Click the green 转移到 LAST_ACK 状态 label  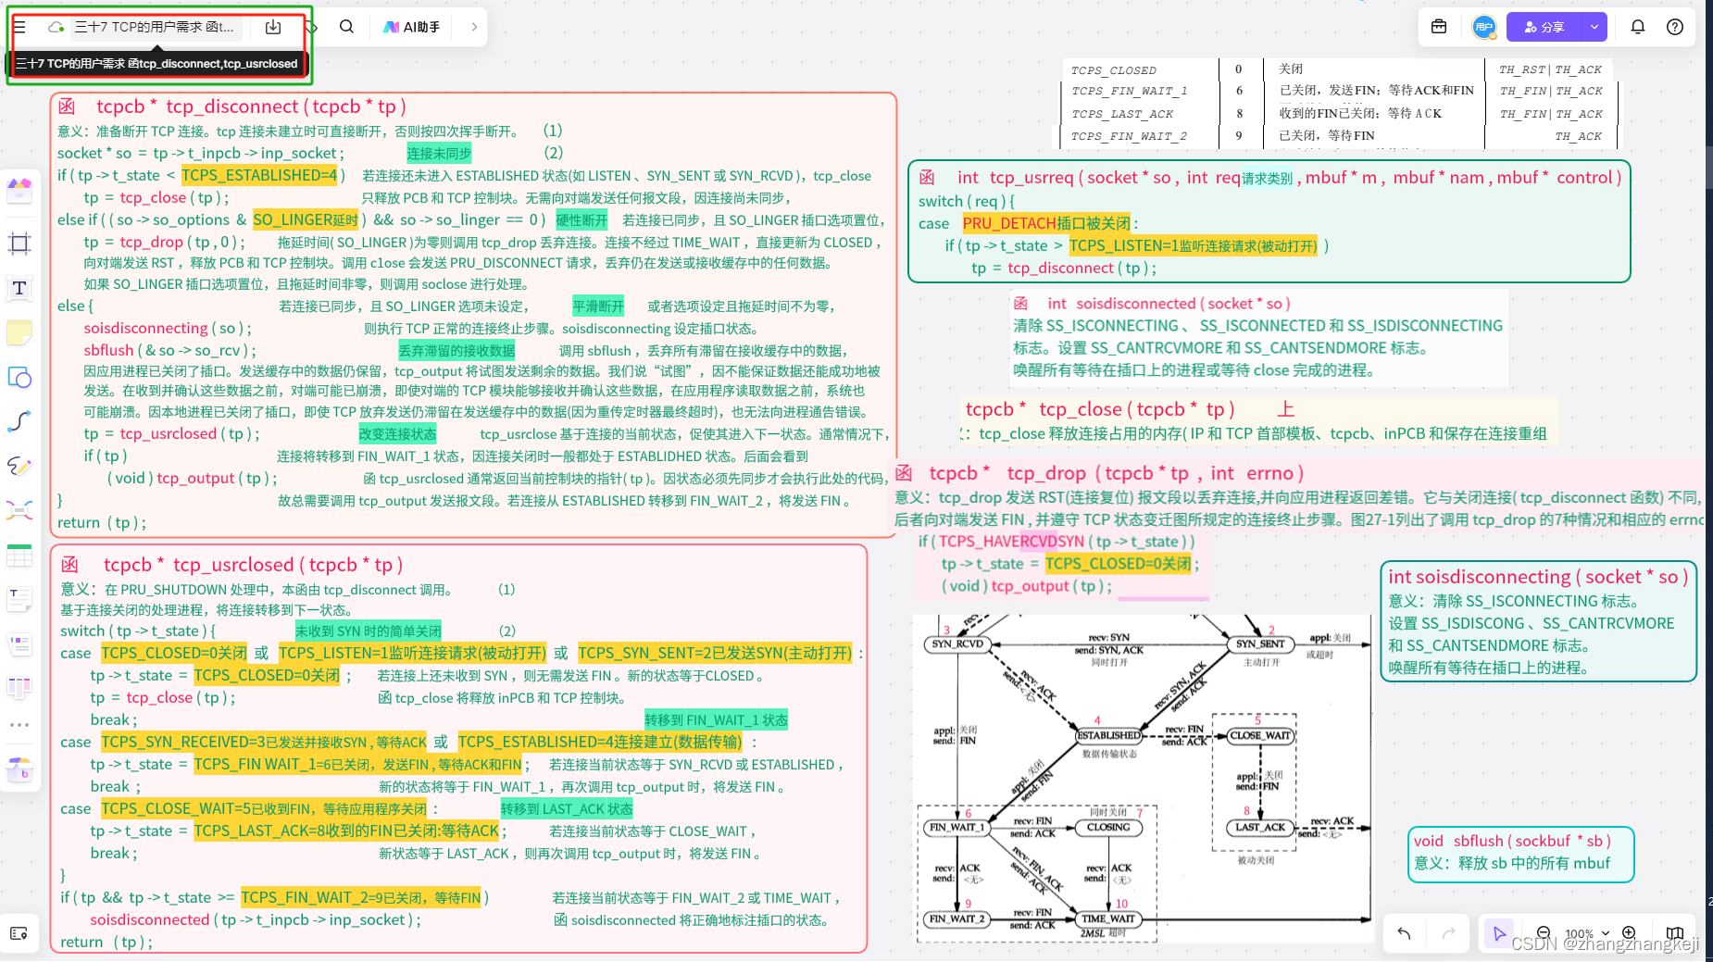click(567, 808)
